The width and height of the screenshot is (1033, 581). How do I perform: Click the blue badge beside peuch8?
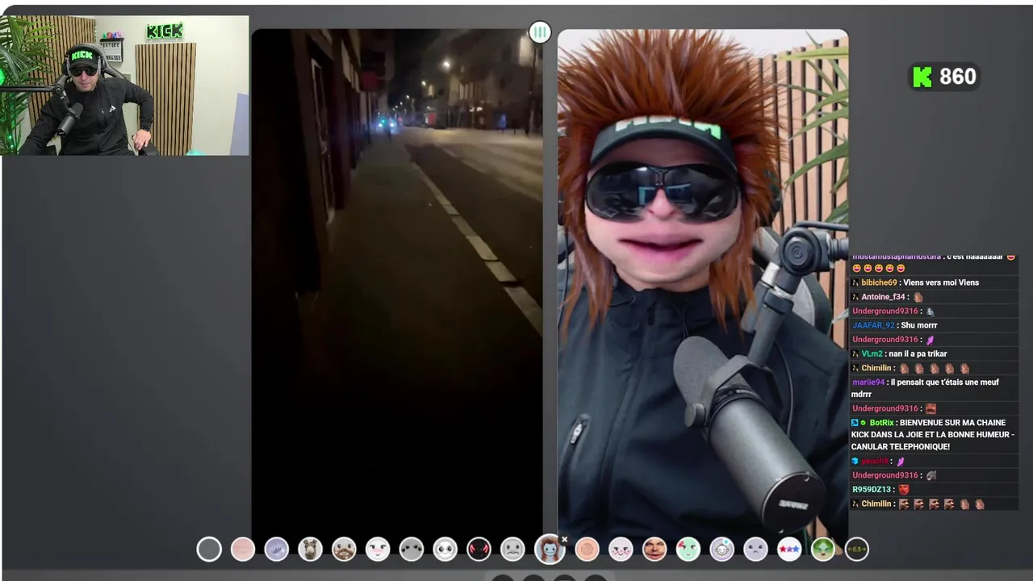point(855,462)
